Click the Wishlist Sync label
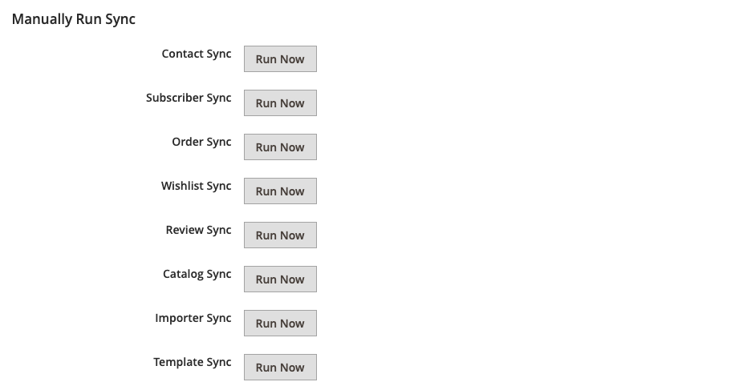 point(197,186)
